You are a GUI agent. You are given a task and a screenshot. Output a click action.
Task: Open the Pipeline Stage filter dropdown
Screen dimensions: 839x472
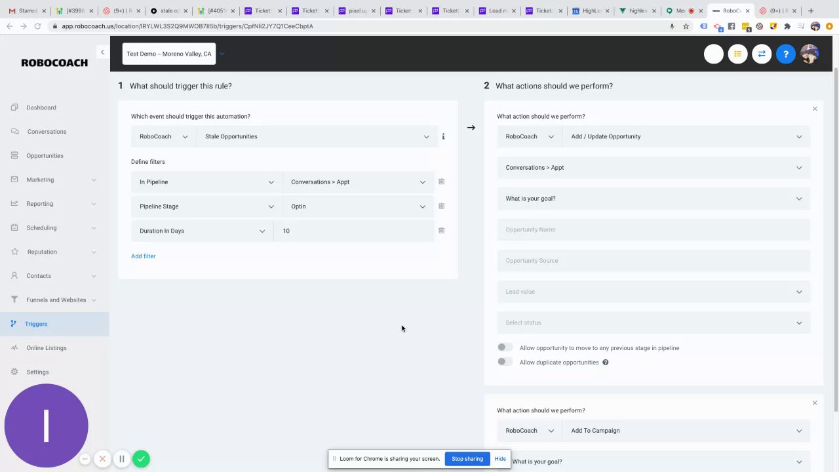(x=206, y=206)
